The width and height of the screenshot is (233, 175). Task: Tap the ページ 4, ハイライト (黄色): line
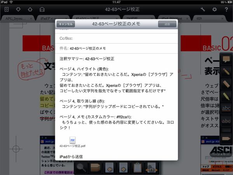pos(84,69)
